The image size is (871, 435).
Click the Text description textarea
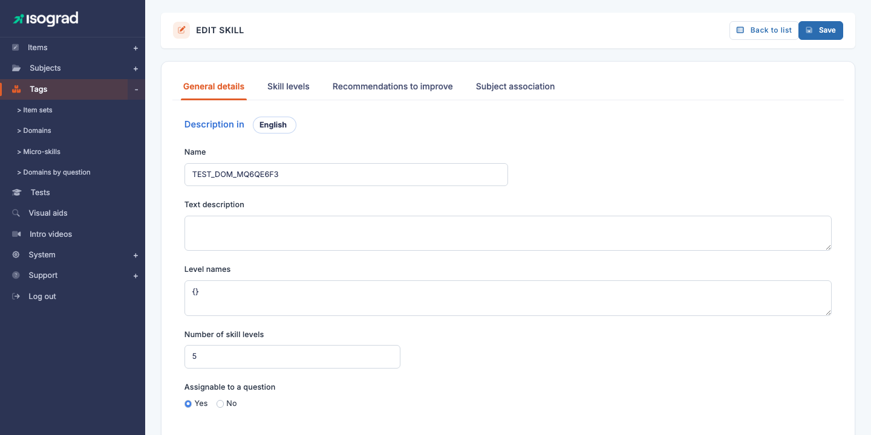coord(508,233)
